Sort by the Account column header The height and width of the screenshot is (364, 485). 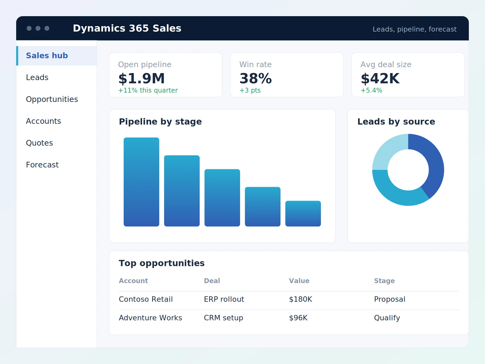(x=133, y=281)
